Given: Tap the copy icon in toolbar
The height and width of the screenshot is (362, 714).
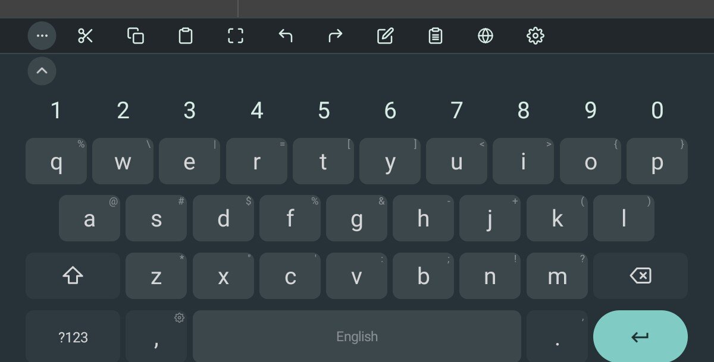Looking at the screenshot, I should [x=136, y=36].
